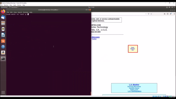
Task: Open the terminal Edit menu
Action: pyautogui.click(x=11, y=12)
